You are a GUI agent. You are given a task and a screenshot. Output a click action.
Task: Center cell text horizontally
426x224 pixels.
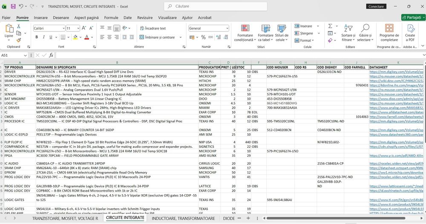click(x=109, y=37)
